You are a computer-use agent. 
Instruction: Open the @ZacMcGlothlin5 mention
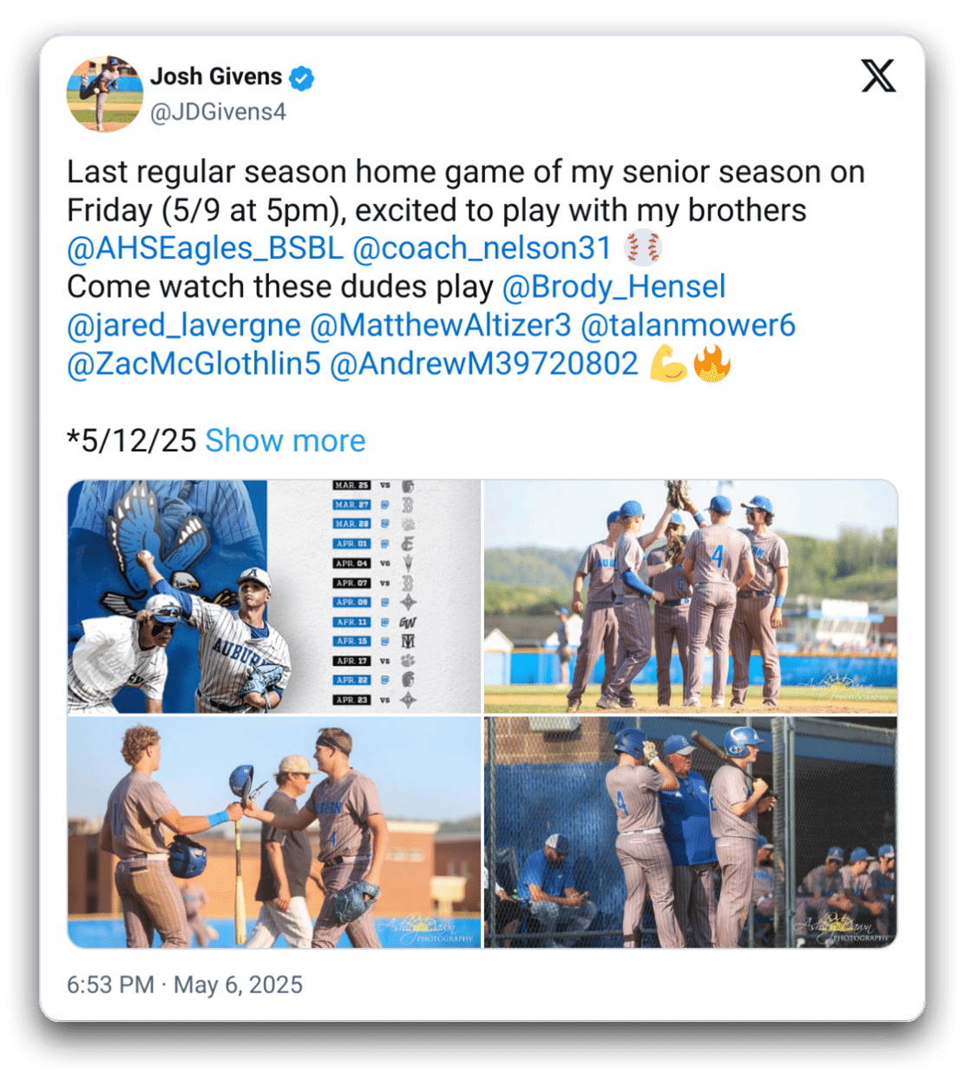[x=194, y=364]
